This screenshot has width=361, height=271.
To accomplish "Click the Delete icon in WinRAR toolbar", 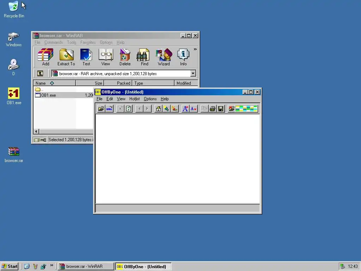I will click(125, 57).
